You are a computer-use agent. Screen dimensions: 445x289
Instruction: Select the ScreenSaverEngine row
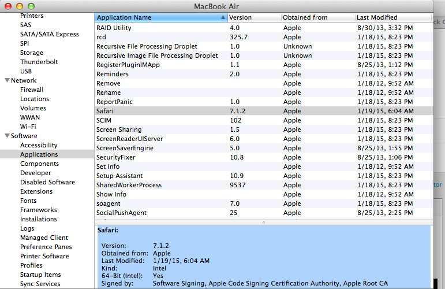264,148
